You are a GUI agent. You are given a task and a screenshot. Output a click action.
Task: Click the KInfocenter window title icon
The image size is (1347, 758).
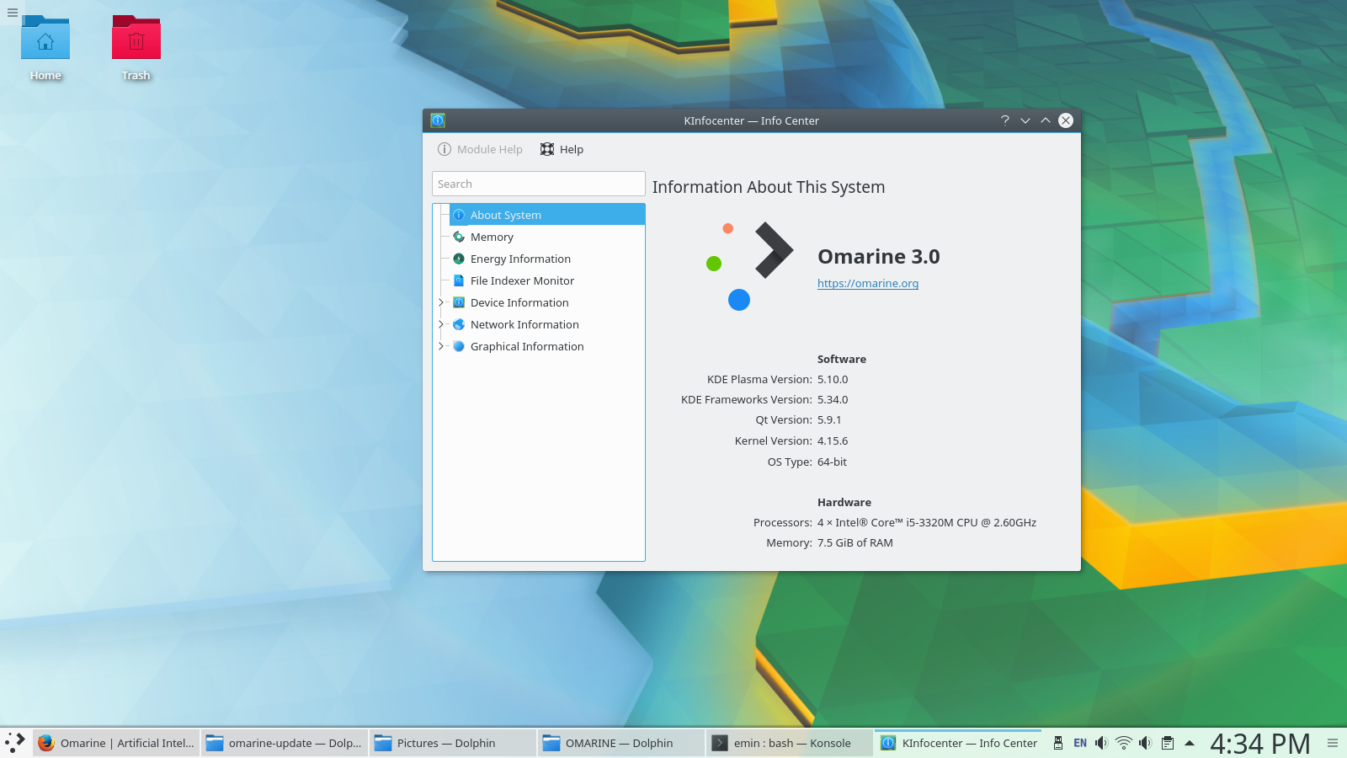(438, 120)
